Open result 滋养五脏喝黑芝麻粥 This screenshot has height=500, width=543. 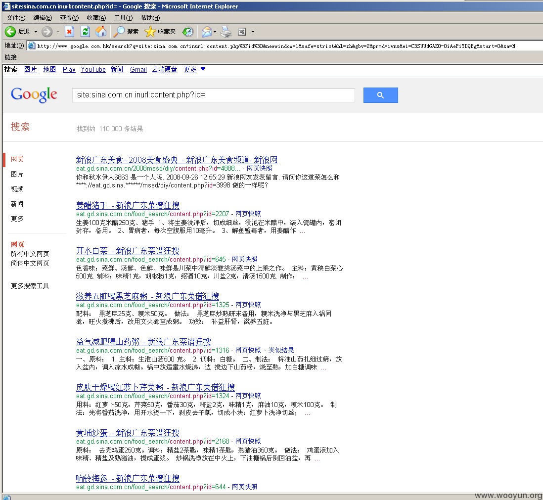(147, 296)
